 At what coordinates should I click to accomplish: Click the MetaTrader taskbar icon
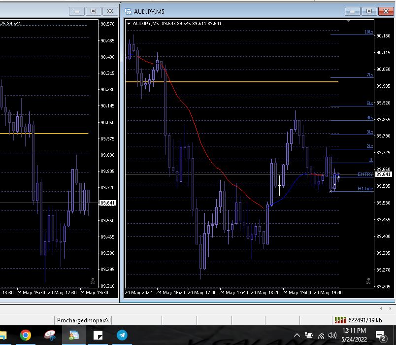pyautogui.click(x=74, y=336)
